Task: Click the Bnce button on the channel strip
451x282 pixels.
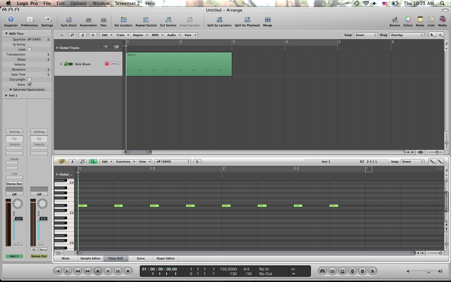Action: click(43, 250)
